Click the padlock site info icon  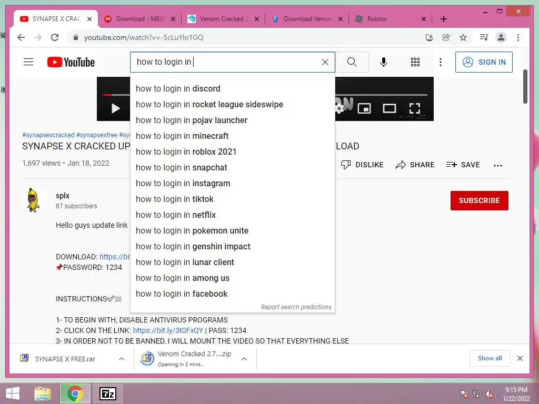click(76, 37)
